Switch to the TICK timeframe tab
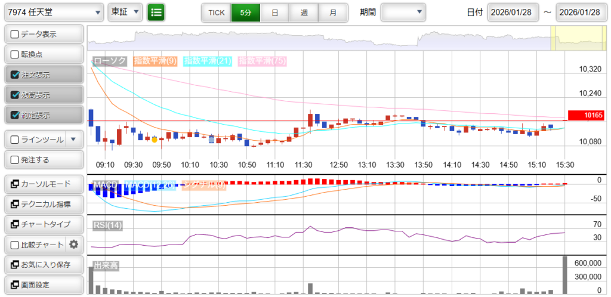The width and height of the screenshot is (611, 297). tap(216, 12)
